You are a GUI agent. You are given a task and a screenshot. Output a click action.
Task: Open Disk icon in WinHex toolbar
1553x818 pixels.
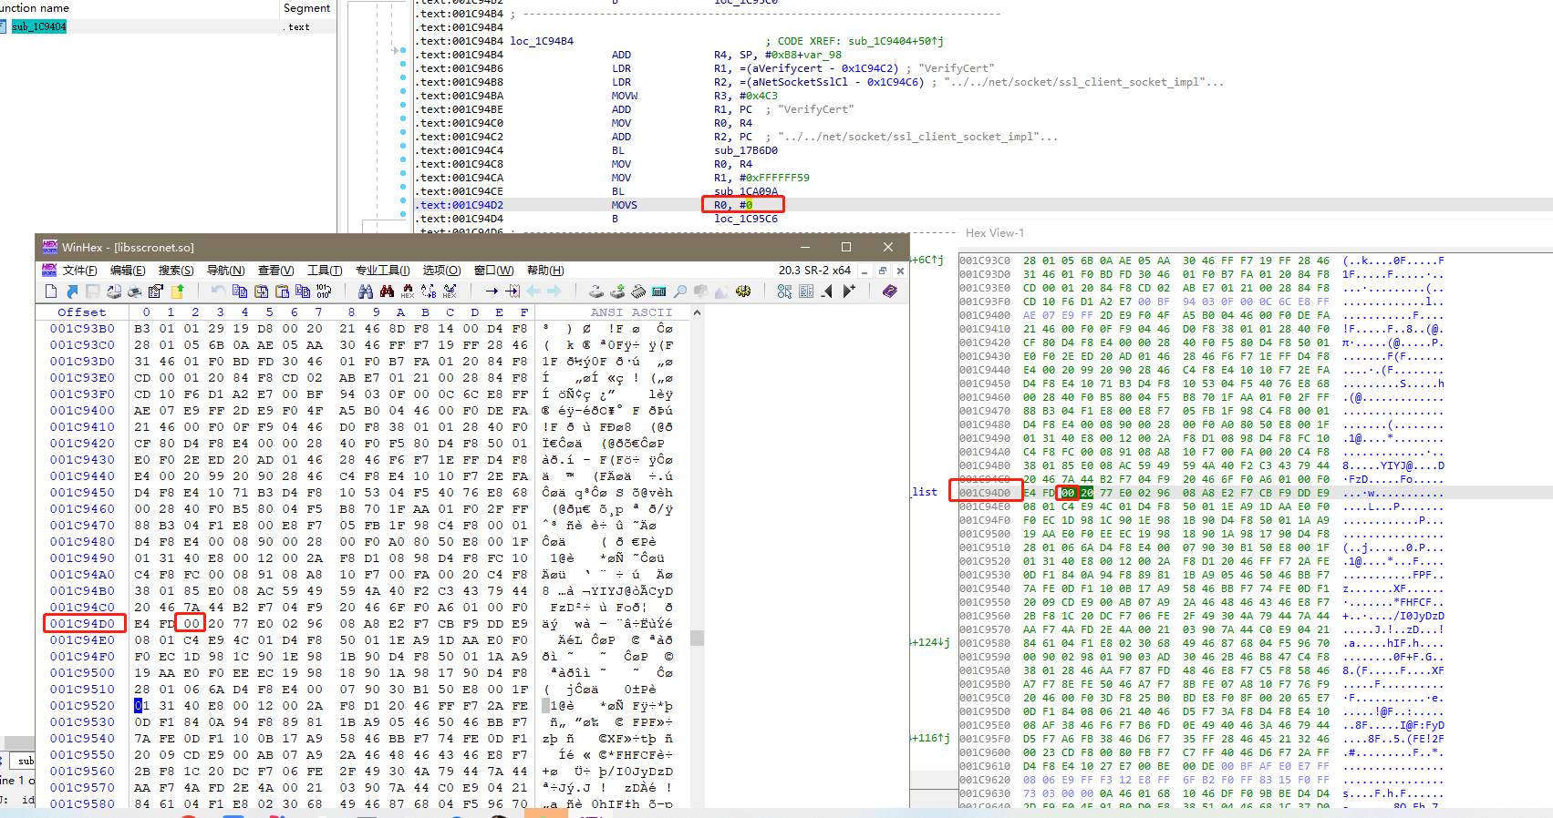(x=595, y=291)
